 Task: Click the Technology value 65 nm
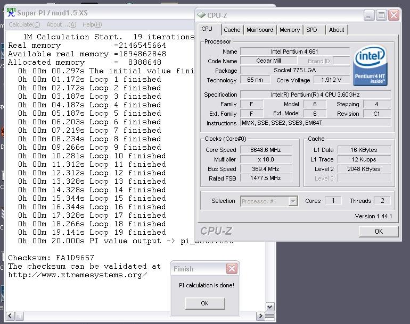[x=255, y=80]
